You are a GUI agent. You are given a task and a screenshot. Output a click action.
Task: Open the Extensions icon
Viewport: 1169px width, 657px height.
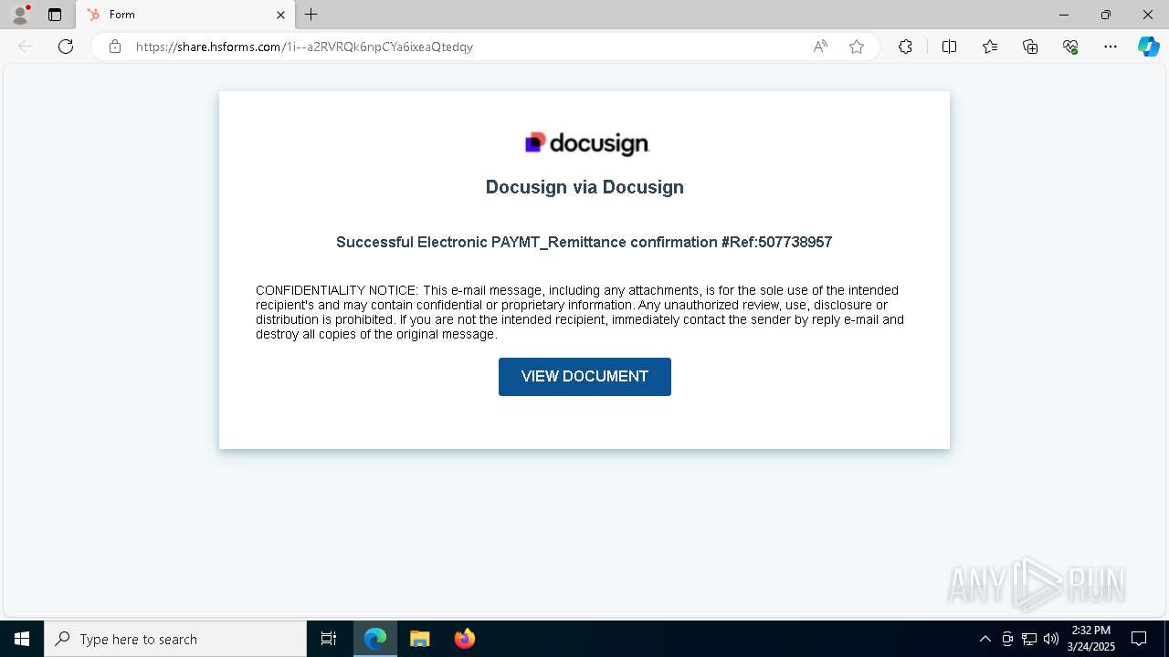(905, 47)
